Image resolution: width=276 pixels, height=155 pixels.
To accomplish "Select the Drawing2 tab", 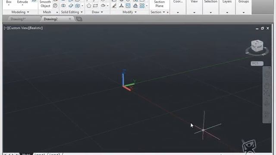I will 51,19.
